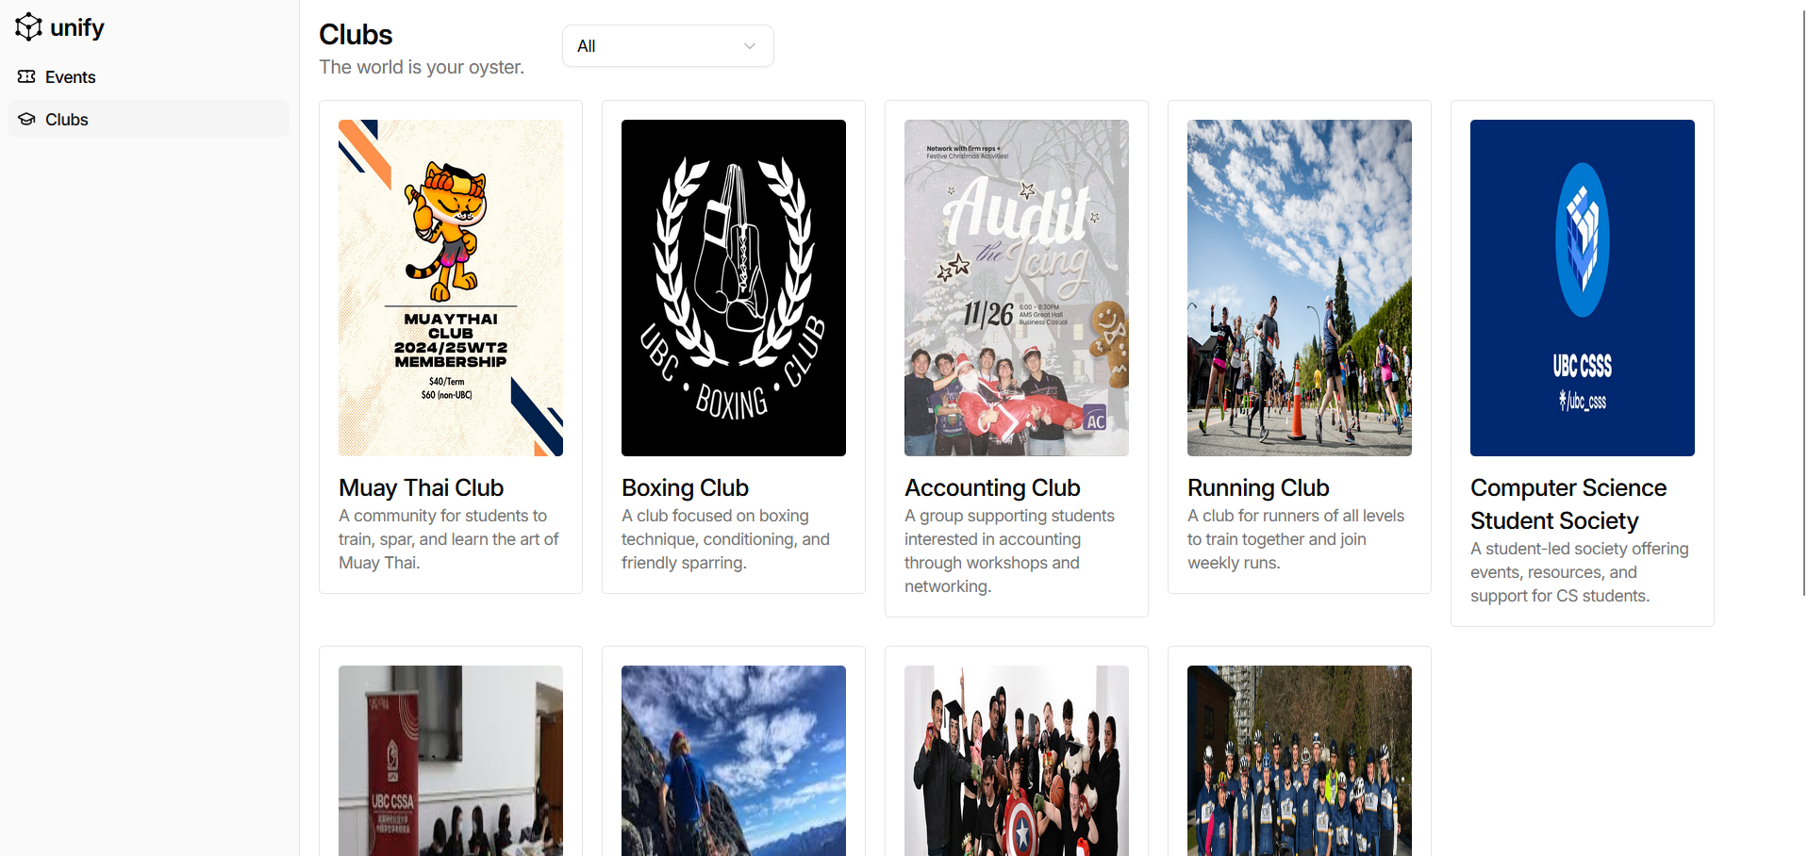The width and height of the screenshot is (1808, 856).
Task: Click the Events ticket icon
Action: click(26, 76)
